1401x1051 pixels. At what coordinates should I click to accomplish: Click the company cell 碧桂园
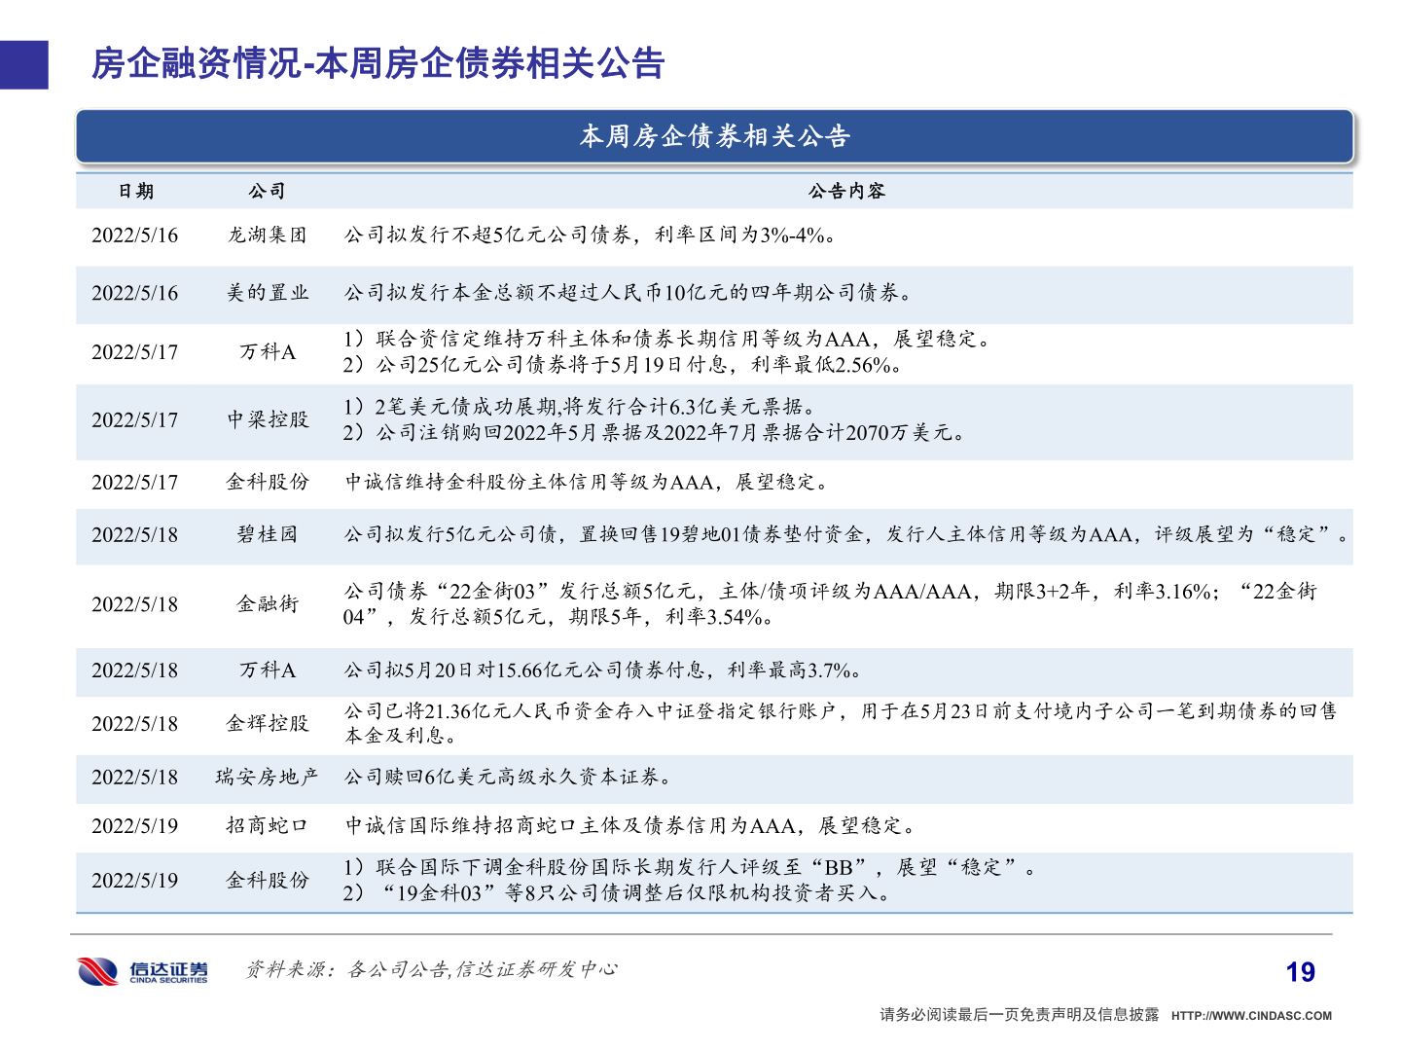click(x=267, y=534)
